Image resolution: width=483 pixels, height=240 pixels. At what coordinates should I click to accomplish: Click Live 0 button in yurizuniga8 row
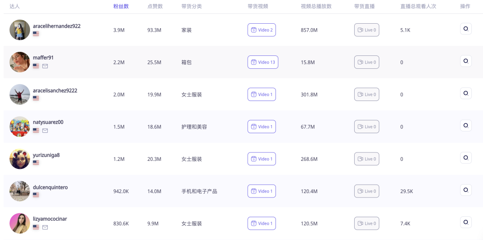click(367, 159)
